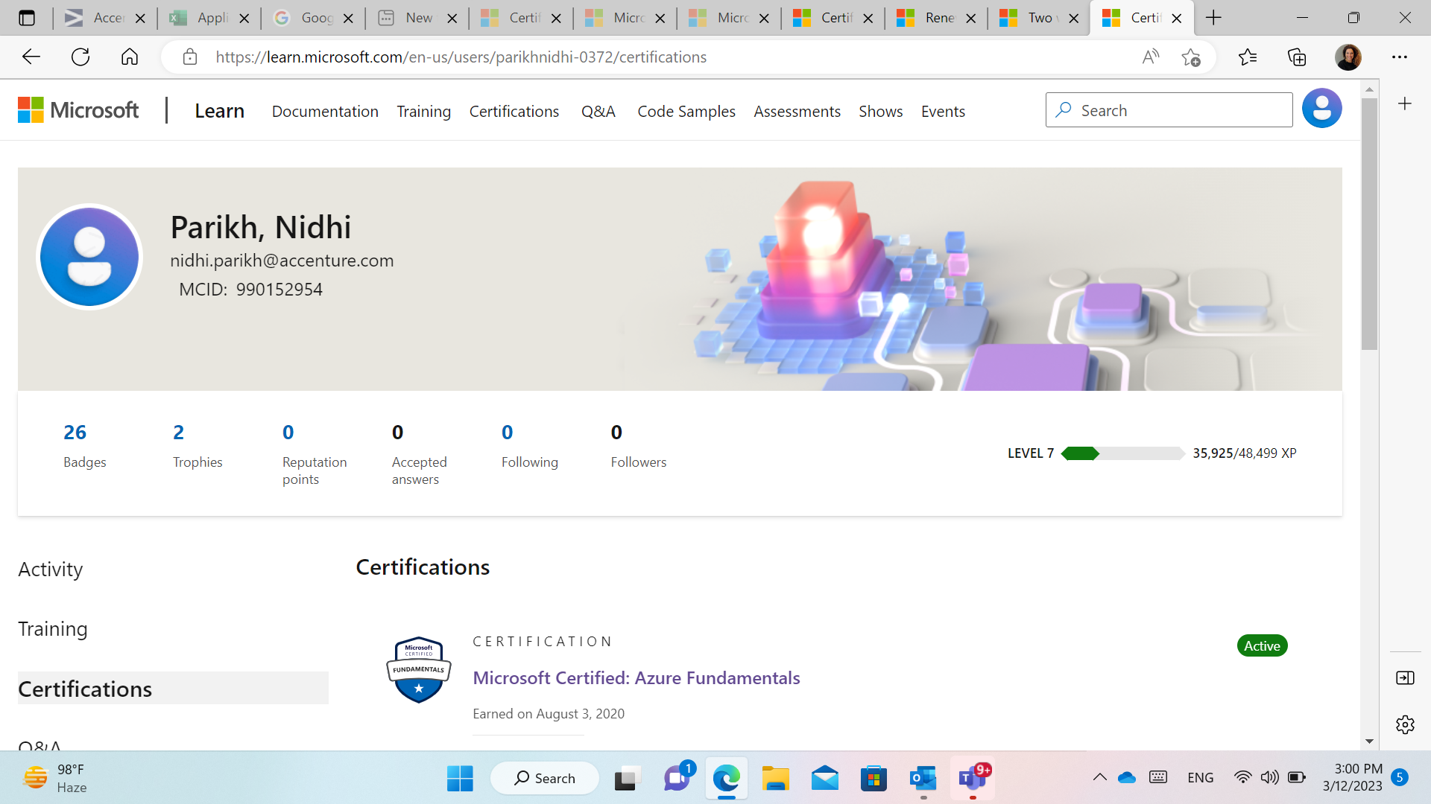Click the Learn site title link
This screenshot has height=804, width=1431.
click(220, 110)
